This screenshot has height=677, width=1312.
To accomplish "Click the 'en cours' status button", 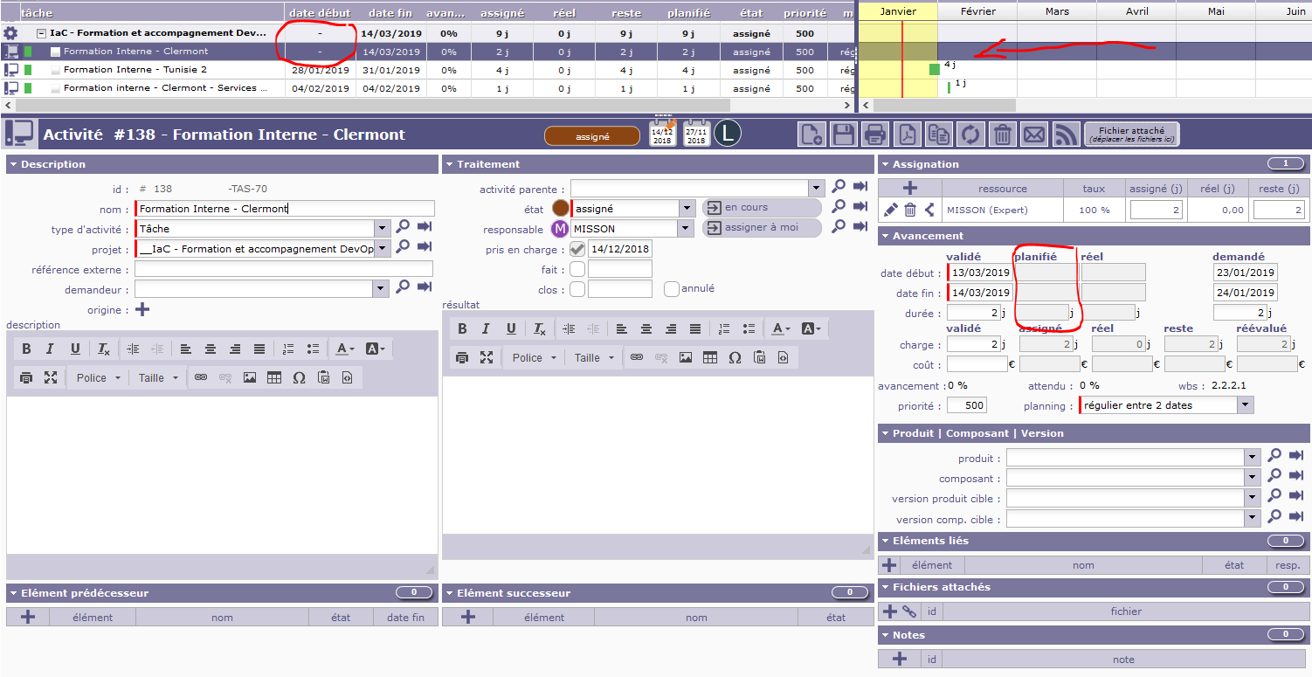I will click(761, 208).
